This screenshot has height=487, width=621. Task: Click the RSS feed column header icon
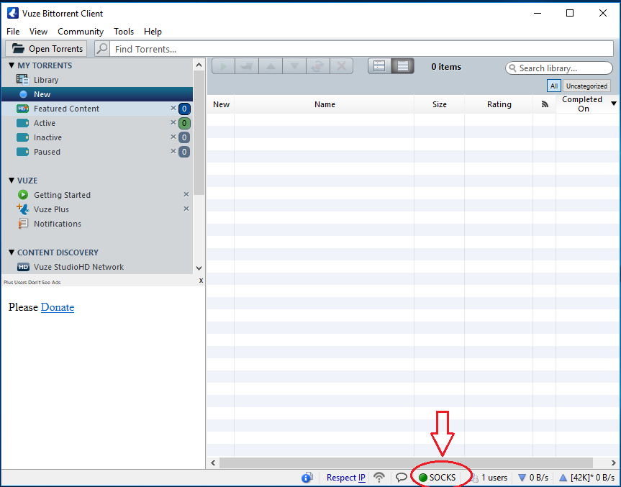click(x=545, y=104)
